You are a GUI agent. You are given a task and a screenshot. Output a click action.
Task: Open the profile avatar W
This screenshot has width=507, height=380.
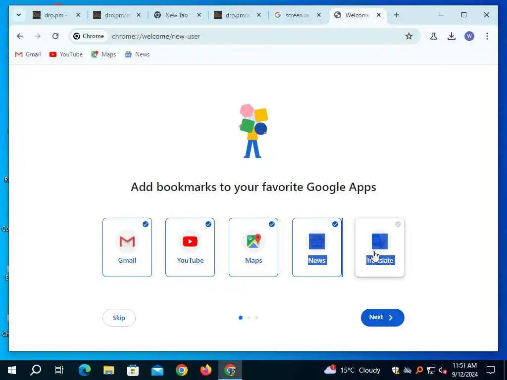[x=469, y=36]
